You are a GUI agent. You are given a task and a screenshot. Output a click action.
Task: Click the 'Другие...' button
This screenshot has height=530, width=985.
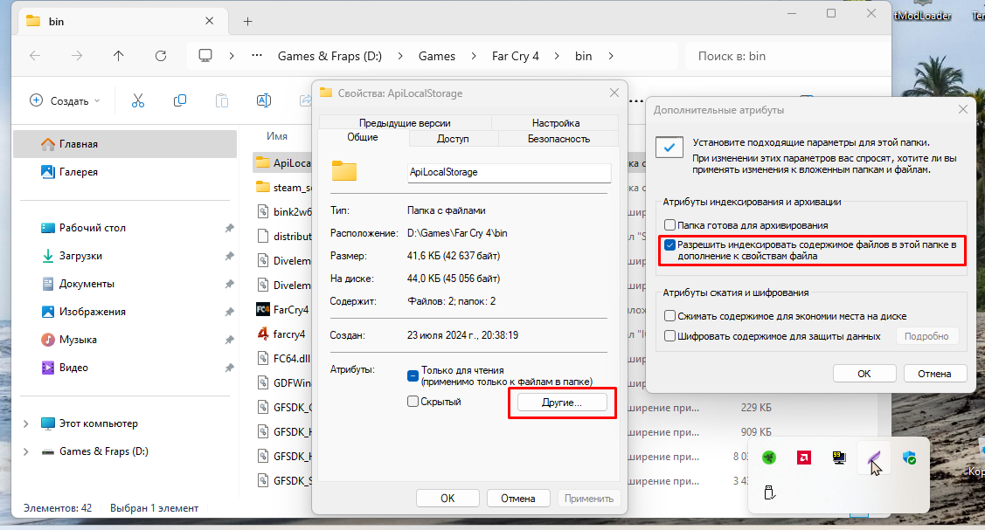pyautogui.click(x=562, y=403)
